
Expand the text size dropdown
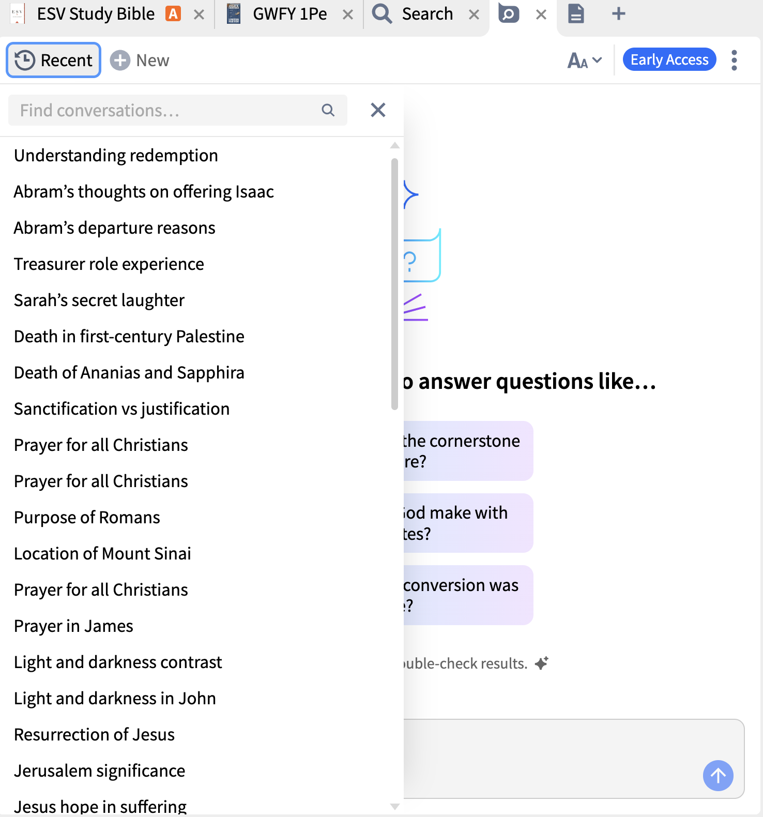tap(585, 60)
